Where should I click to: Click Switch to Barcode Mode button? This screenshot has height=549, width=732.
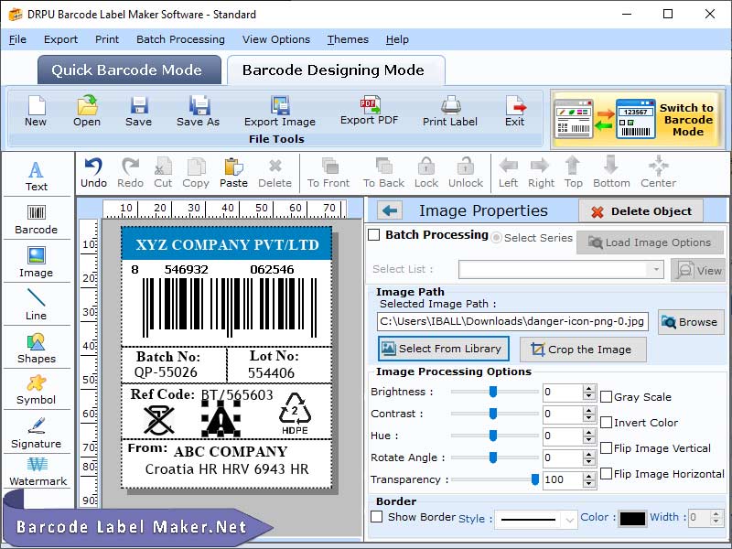[638, 120]
